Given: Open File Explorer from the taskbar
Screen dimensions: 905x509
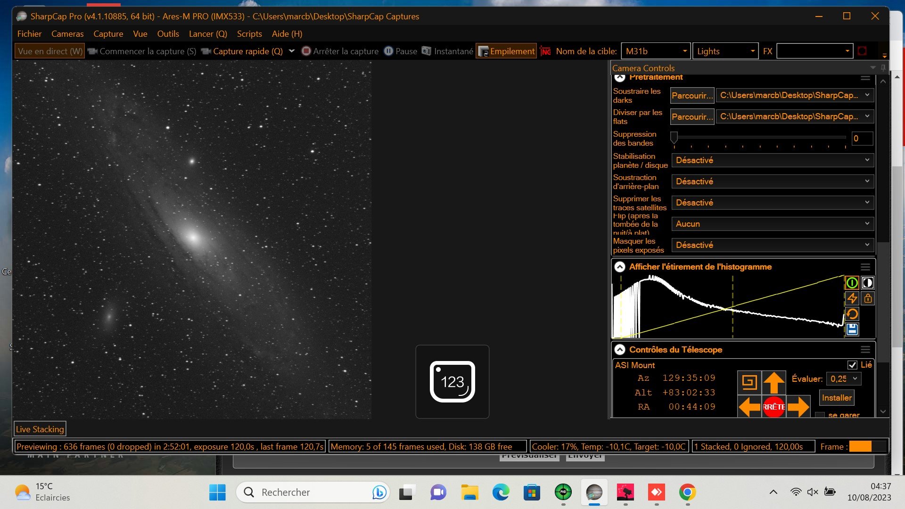Looking at the screenshot, I should 469,493.
